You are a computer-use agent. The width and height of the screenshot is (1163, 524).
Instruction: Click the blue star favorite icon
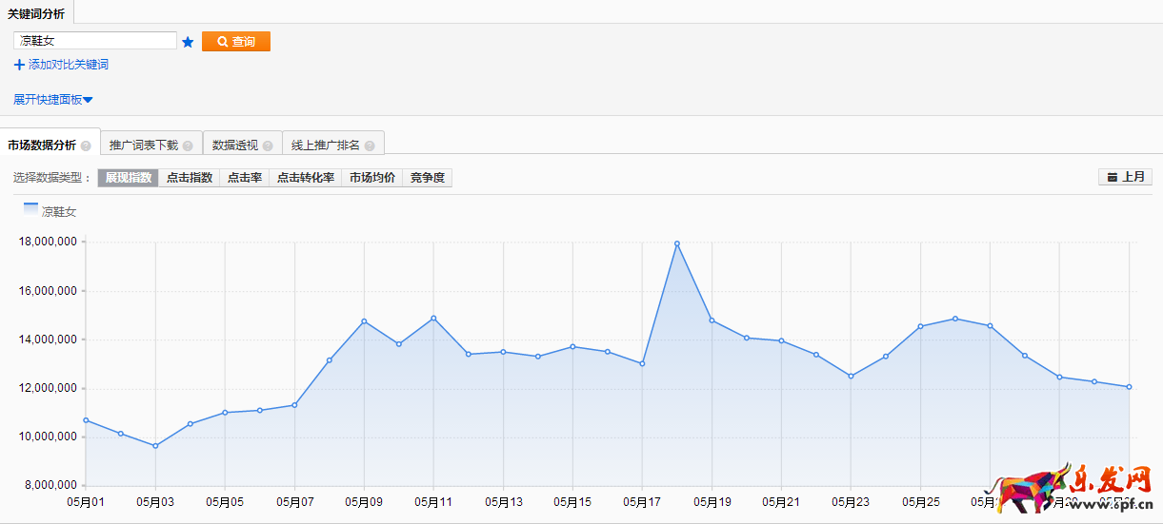pos(188,42)
